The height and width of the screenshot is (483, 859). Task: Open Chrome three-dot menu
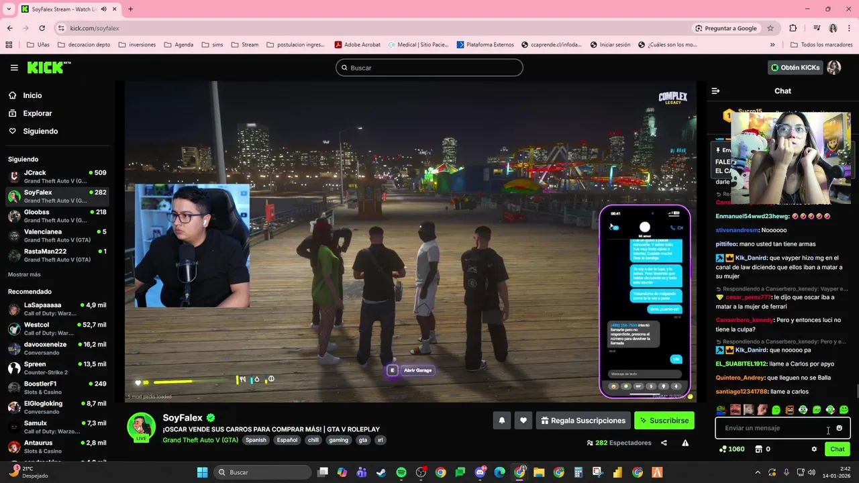(x=849, y=28)
